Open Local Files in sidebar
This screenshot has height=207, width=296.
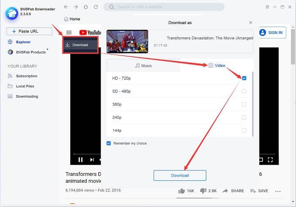tap(25, 86)
